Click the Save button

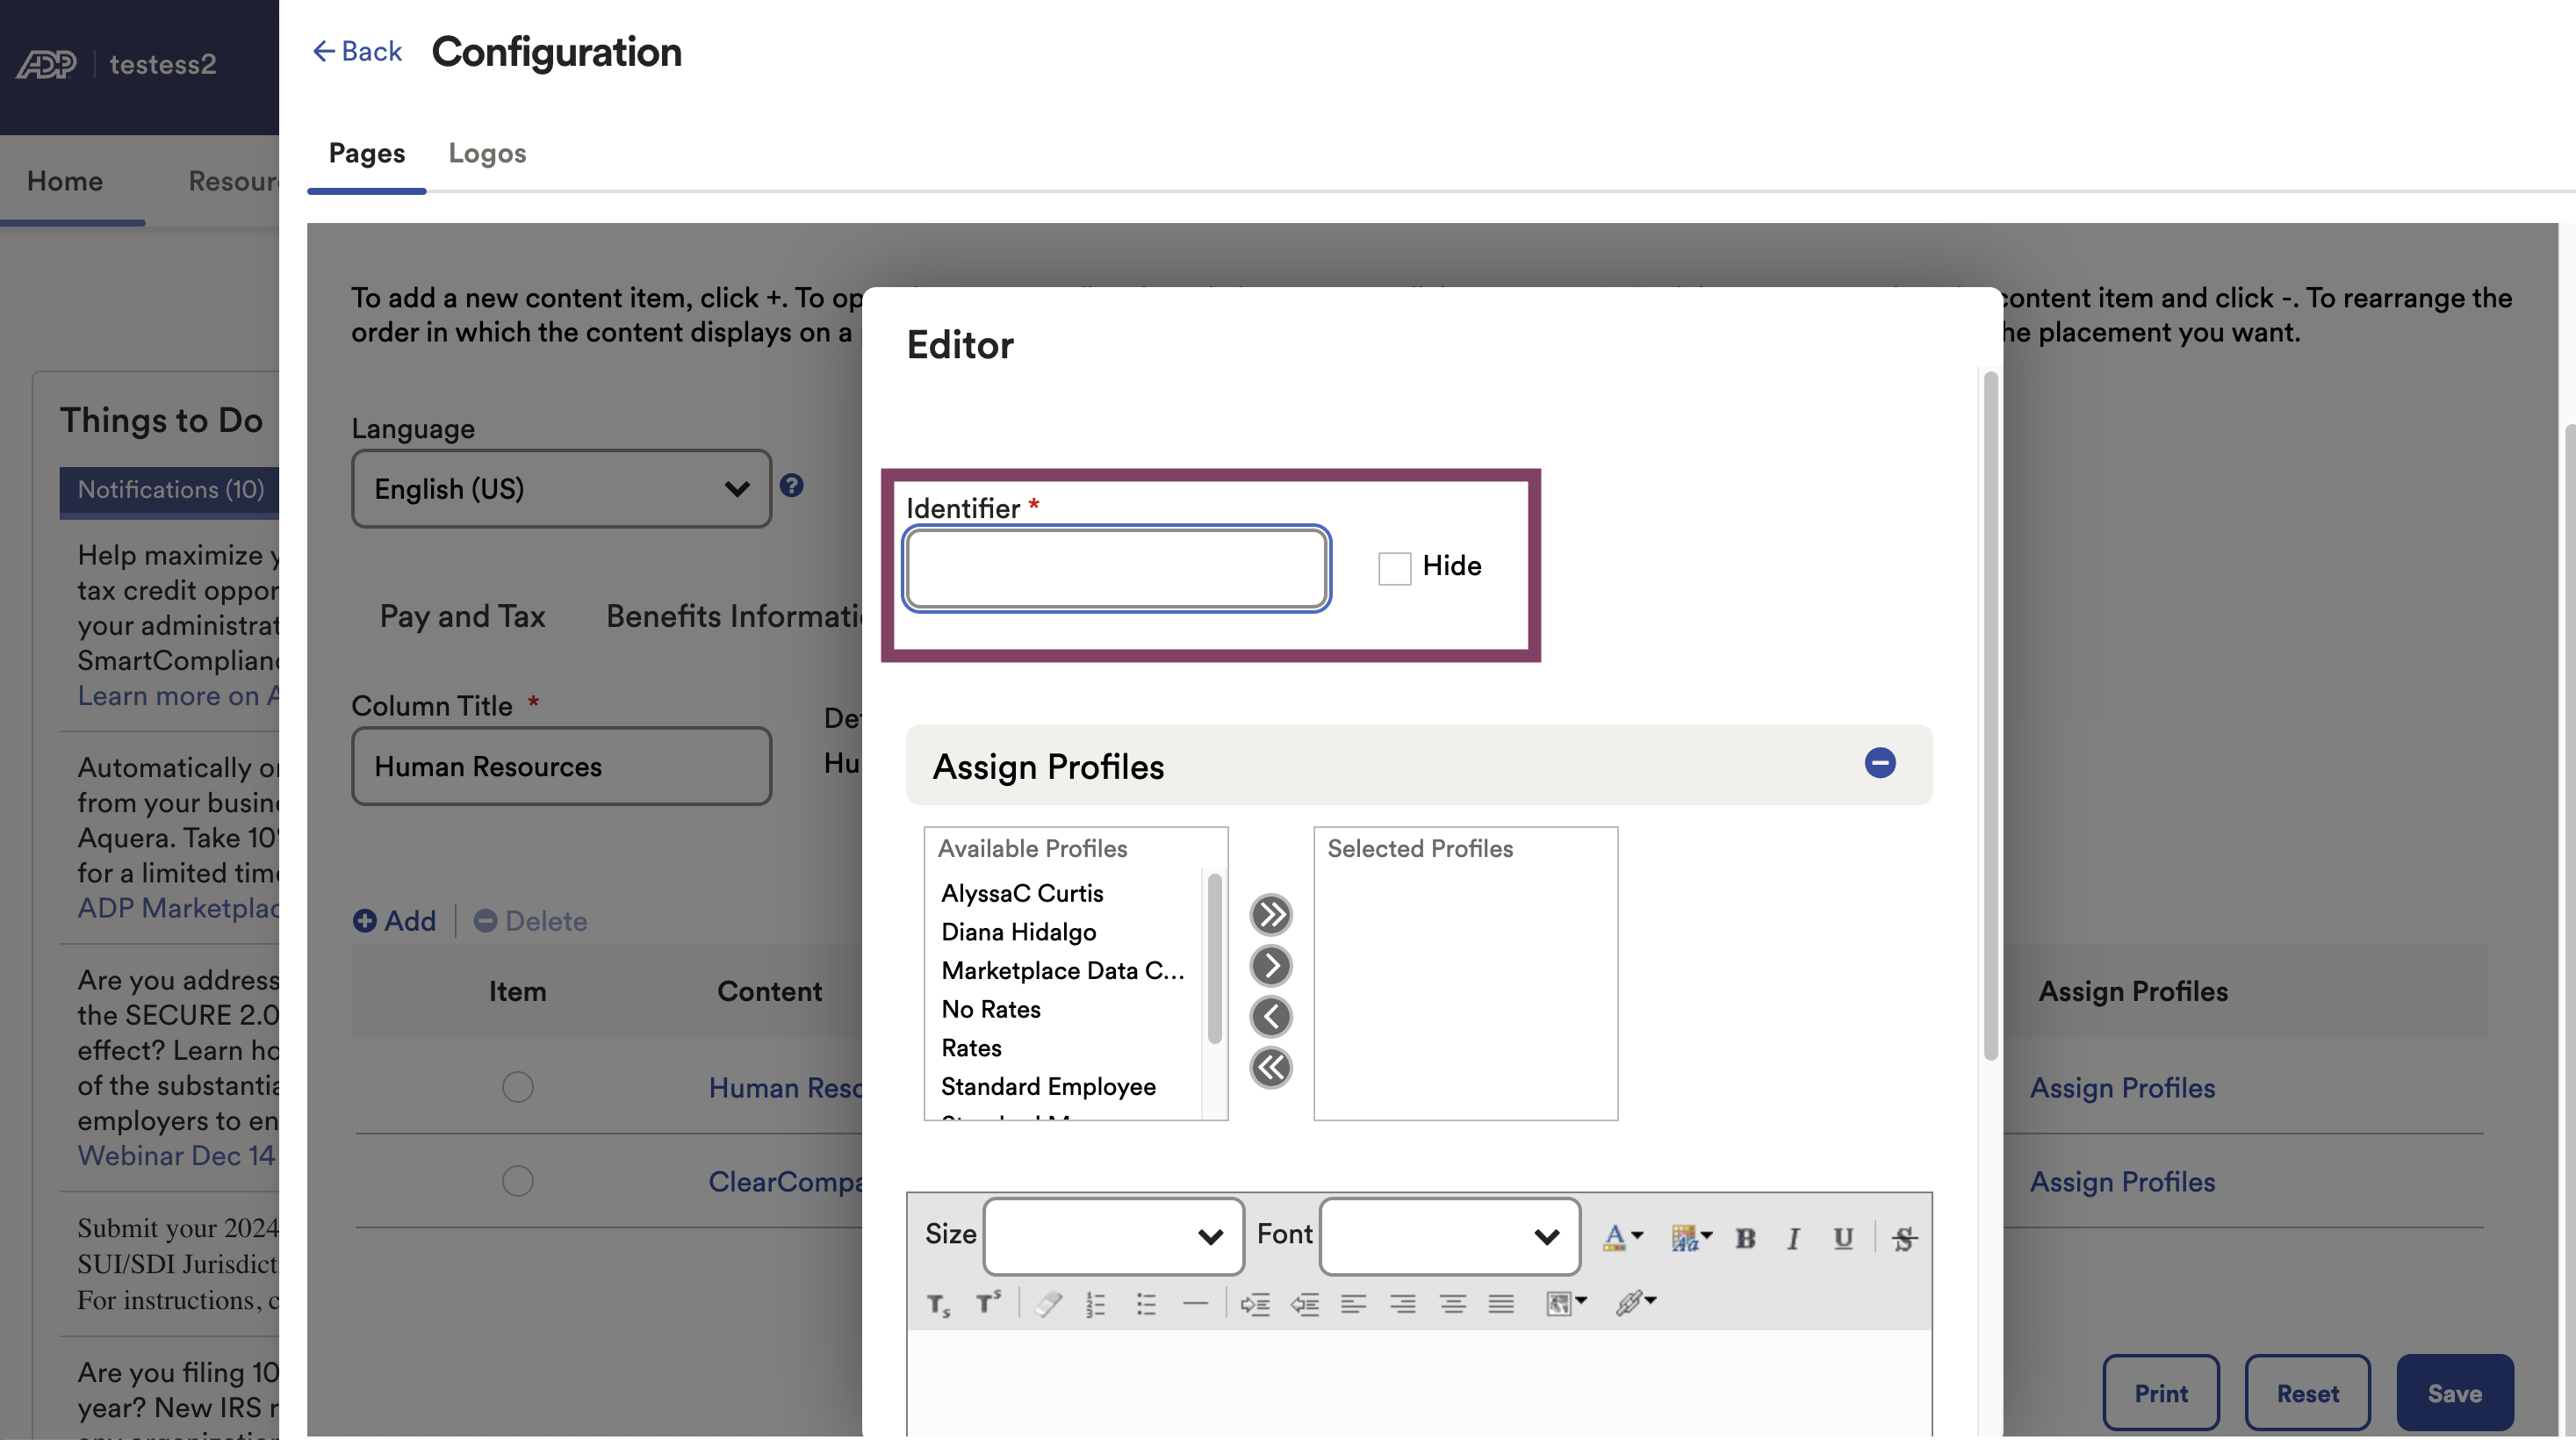coord(2455,1393)
